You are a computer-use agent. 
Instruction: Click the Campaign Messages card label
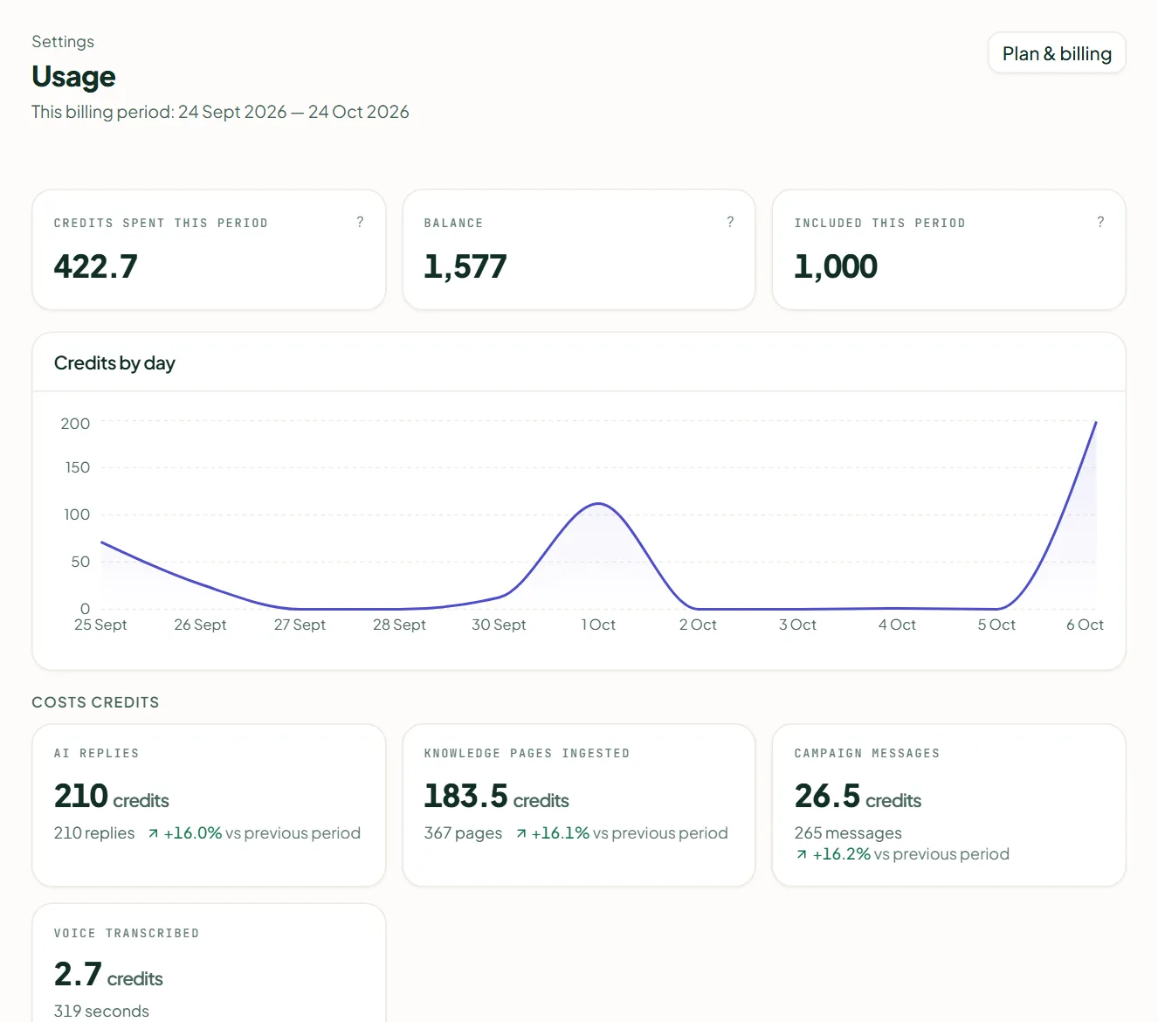coord(867,753)
